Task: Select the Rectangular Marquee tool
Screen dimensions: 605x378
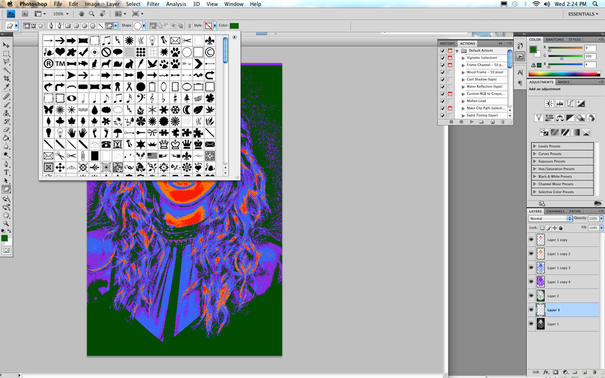Action: coord(6,54)
